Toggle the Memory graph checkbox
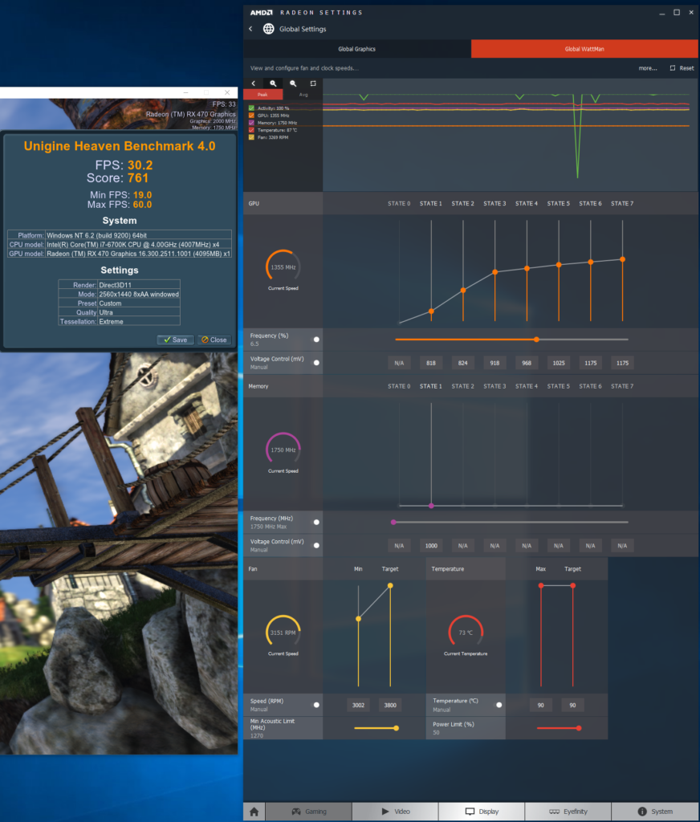This screenshot has width=700, height=822. (252, 123)
